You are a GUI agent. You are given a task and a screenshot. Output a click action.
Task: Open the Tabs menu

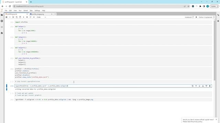31,11
